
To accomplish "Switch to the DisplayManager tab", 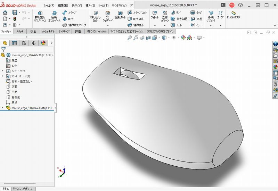I will (43, 43).
